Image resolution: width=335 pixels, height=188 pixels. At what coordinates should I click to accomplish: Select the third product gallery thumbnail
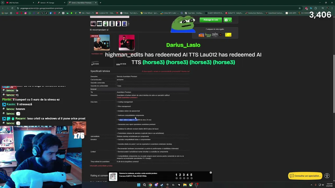point(106,24)
